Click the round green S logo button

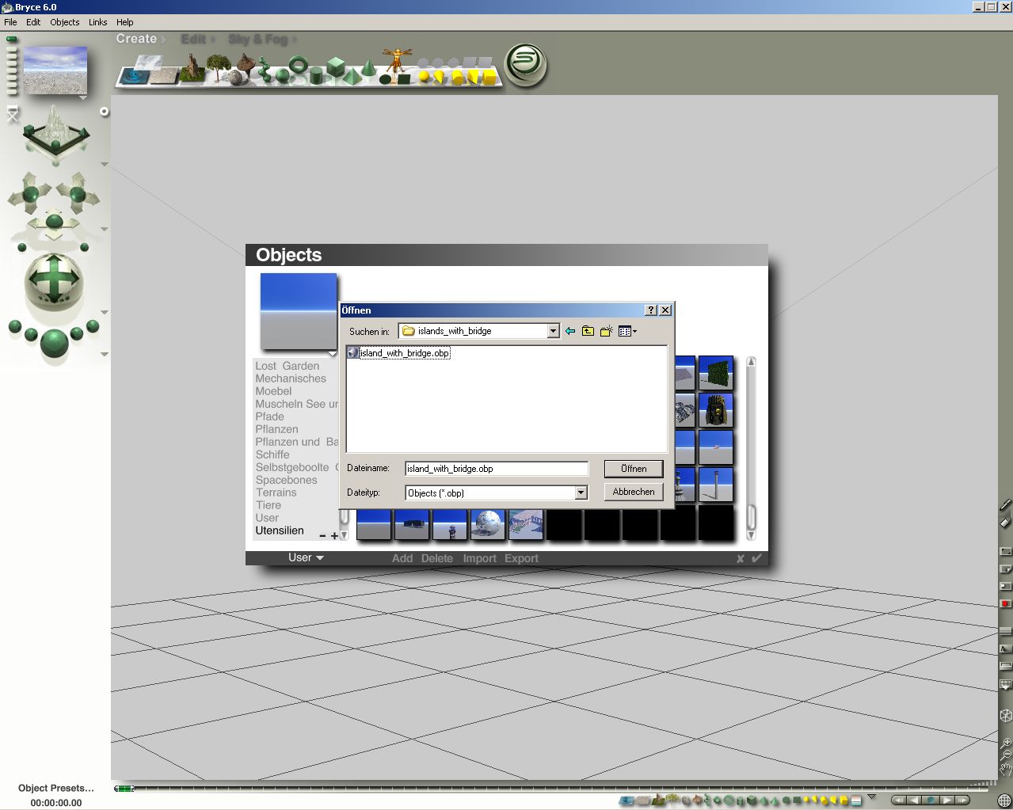point(526,65)
